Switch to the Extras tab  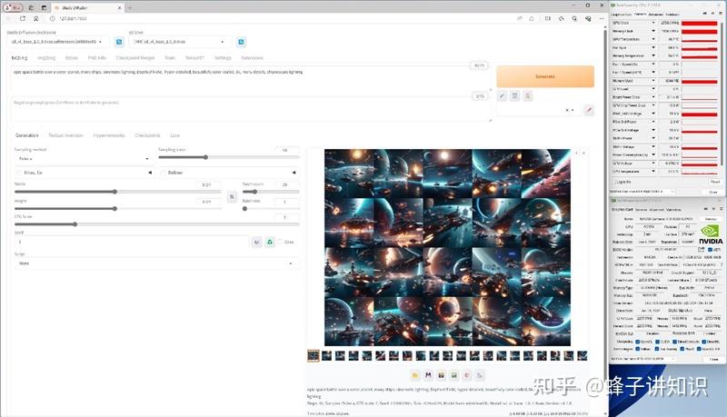click(x=72, y=58)
